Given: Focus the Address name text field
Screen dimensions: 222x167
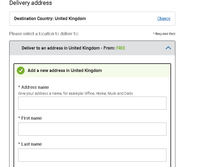Looking at the screenshot, I should point(92,103).
